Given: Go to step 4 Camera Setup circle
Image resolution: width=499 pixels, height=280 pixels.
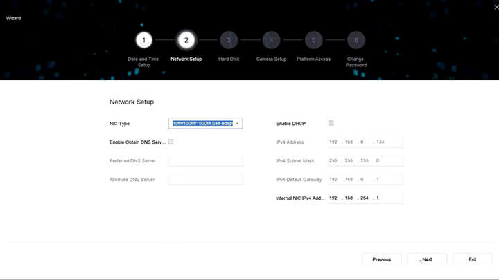Looking at the screenshot, I should click(x=271, y=40).
